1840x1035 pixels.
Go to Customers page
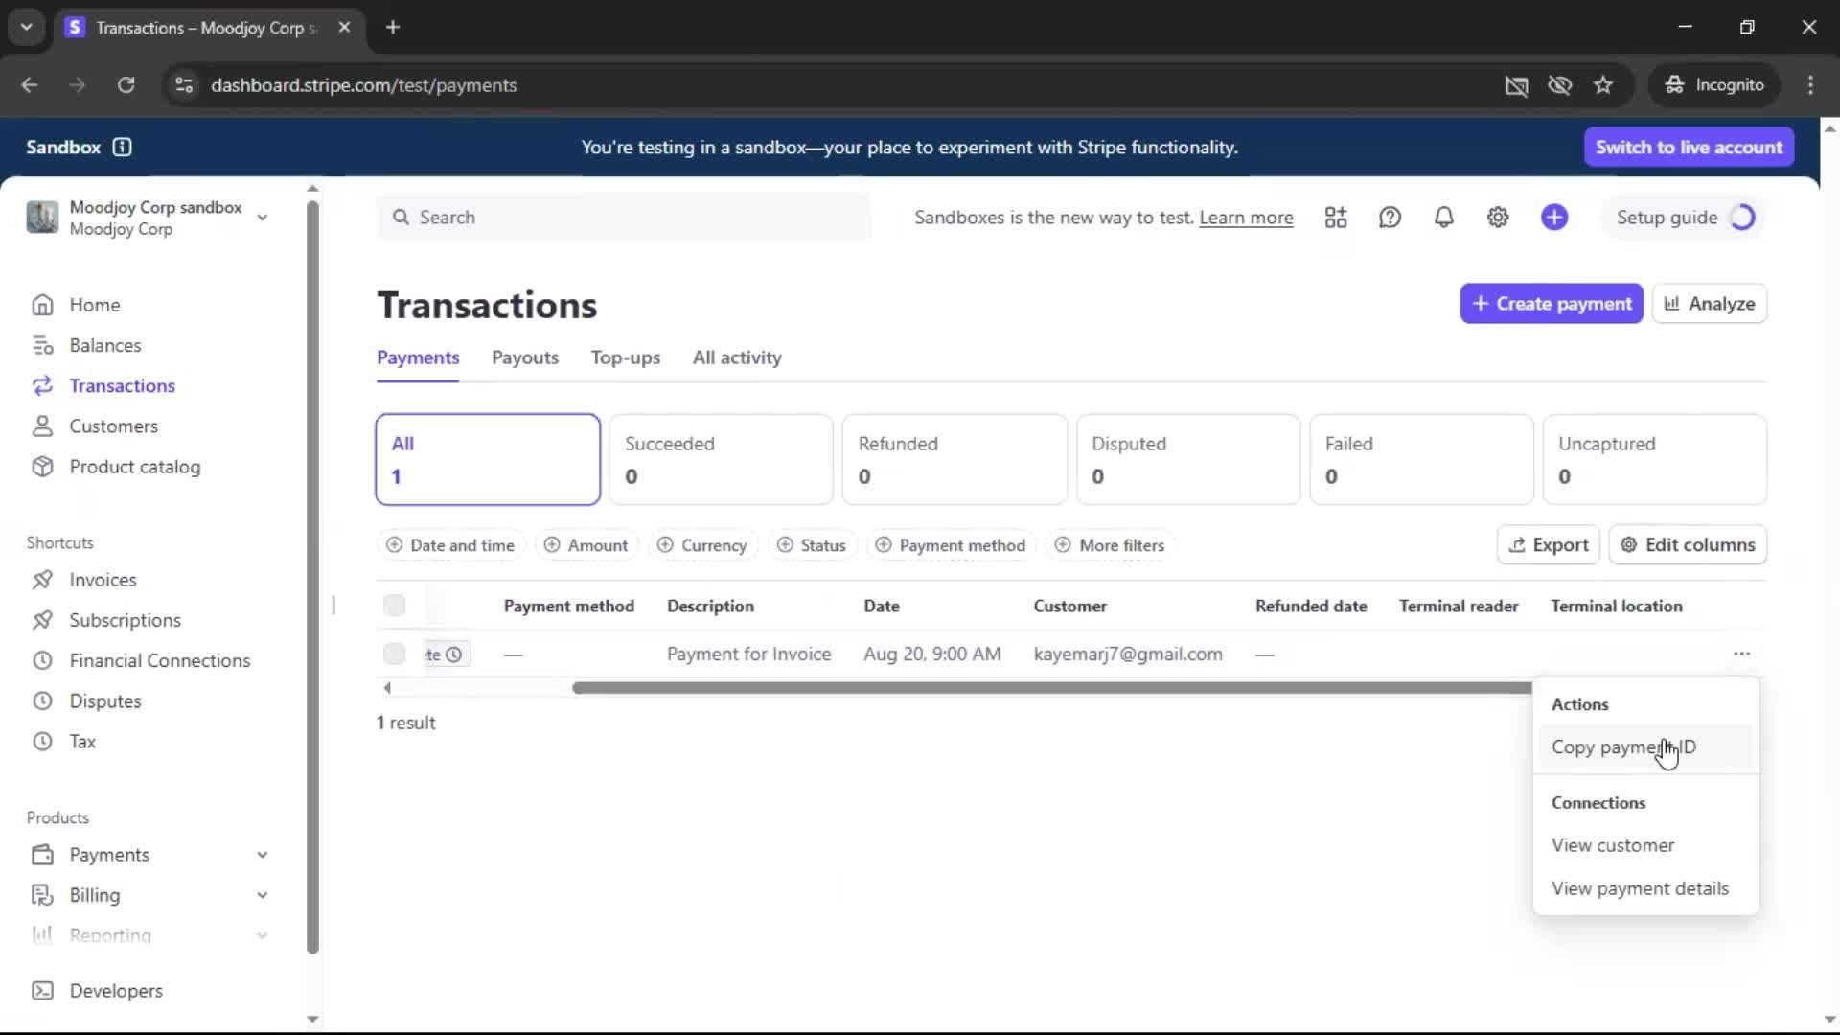(113, 426)
